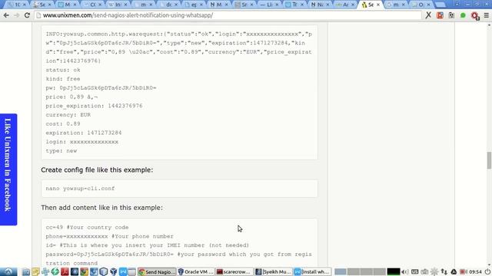Switch to '[Syeikh Mu...' taskbar window
This screenshot has width=492, height=276.
[x=273, y=272]
